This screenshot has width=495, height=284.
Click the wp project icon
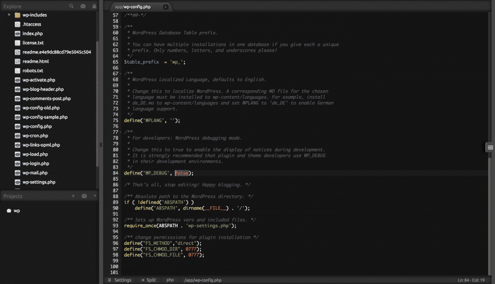[x=9, y=211]
